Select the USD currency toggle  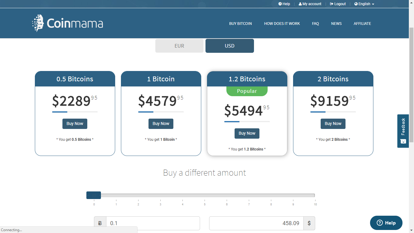pos(229,46)
